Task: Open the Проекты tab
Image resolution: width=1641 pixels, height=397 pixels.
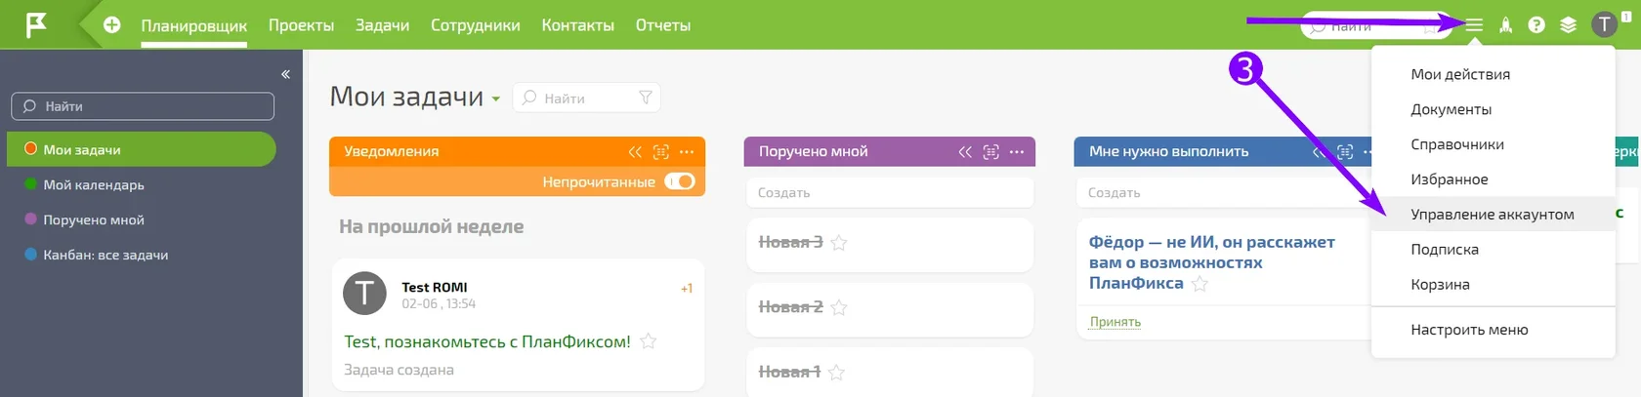Action: click(301, 25)
